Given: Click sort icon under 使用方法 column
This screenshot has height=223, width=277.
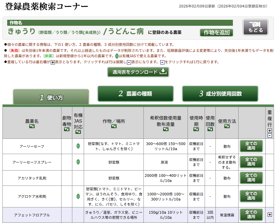Looking at the screenshot, I should pyautogui.click(x=227, y=126).
